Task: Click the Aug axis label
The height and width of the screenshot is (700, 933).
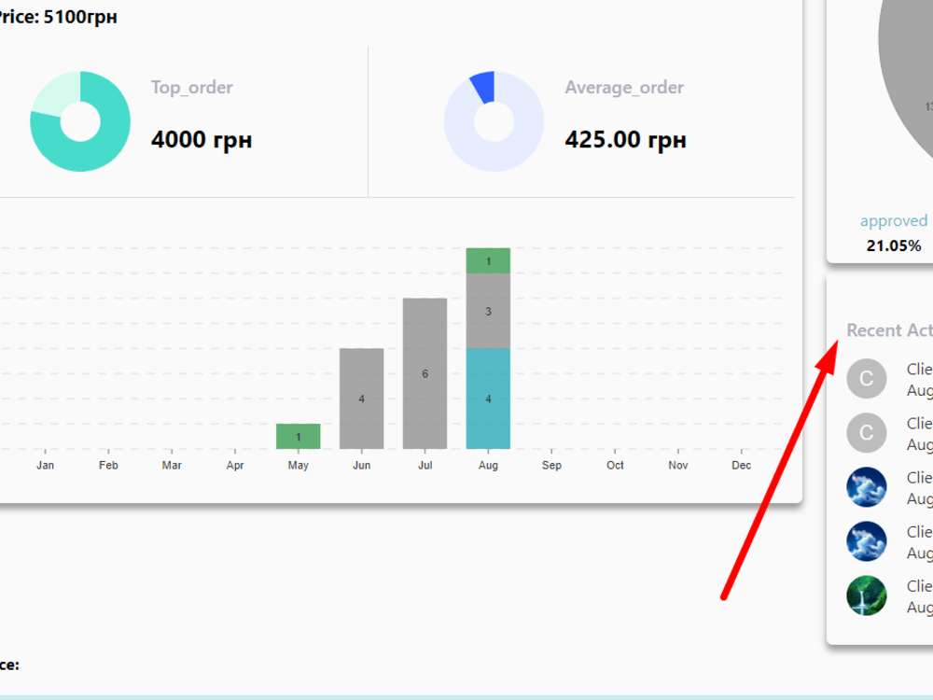Action: click(x=488, y=466)
